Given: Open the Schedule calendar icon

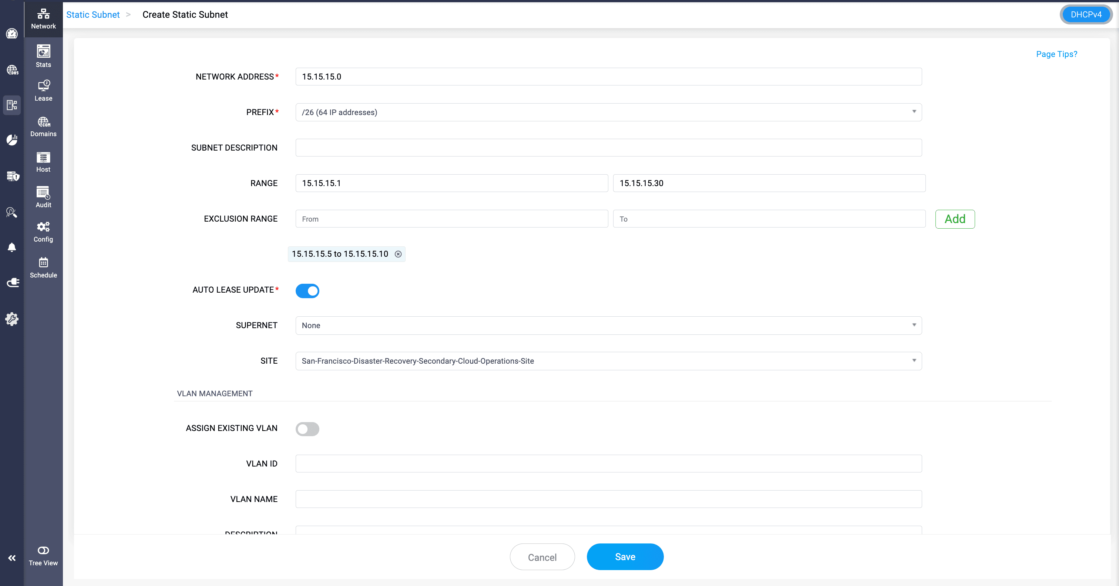Looking at the screenshot, I should pos(43,262).
